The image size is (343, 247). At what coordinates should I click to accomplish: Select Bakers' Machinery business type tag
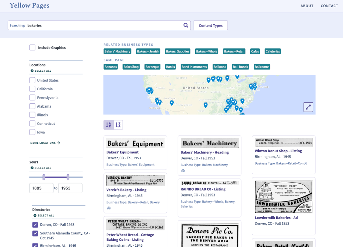point(117,51)
